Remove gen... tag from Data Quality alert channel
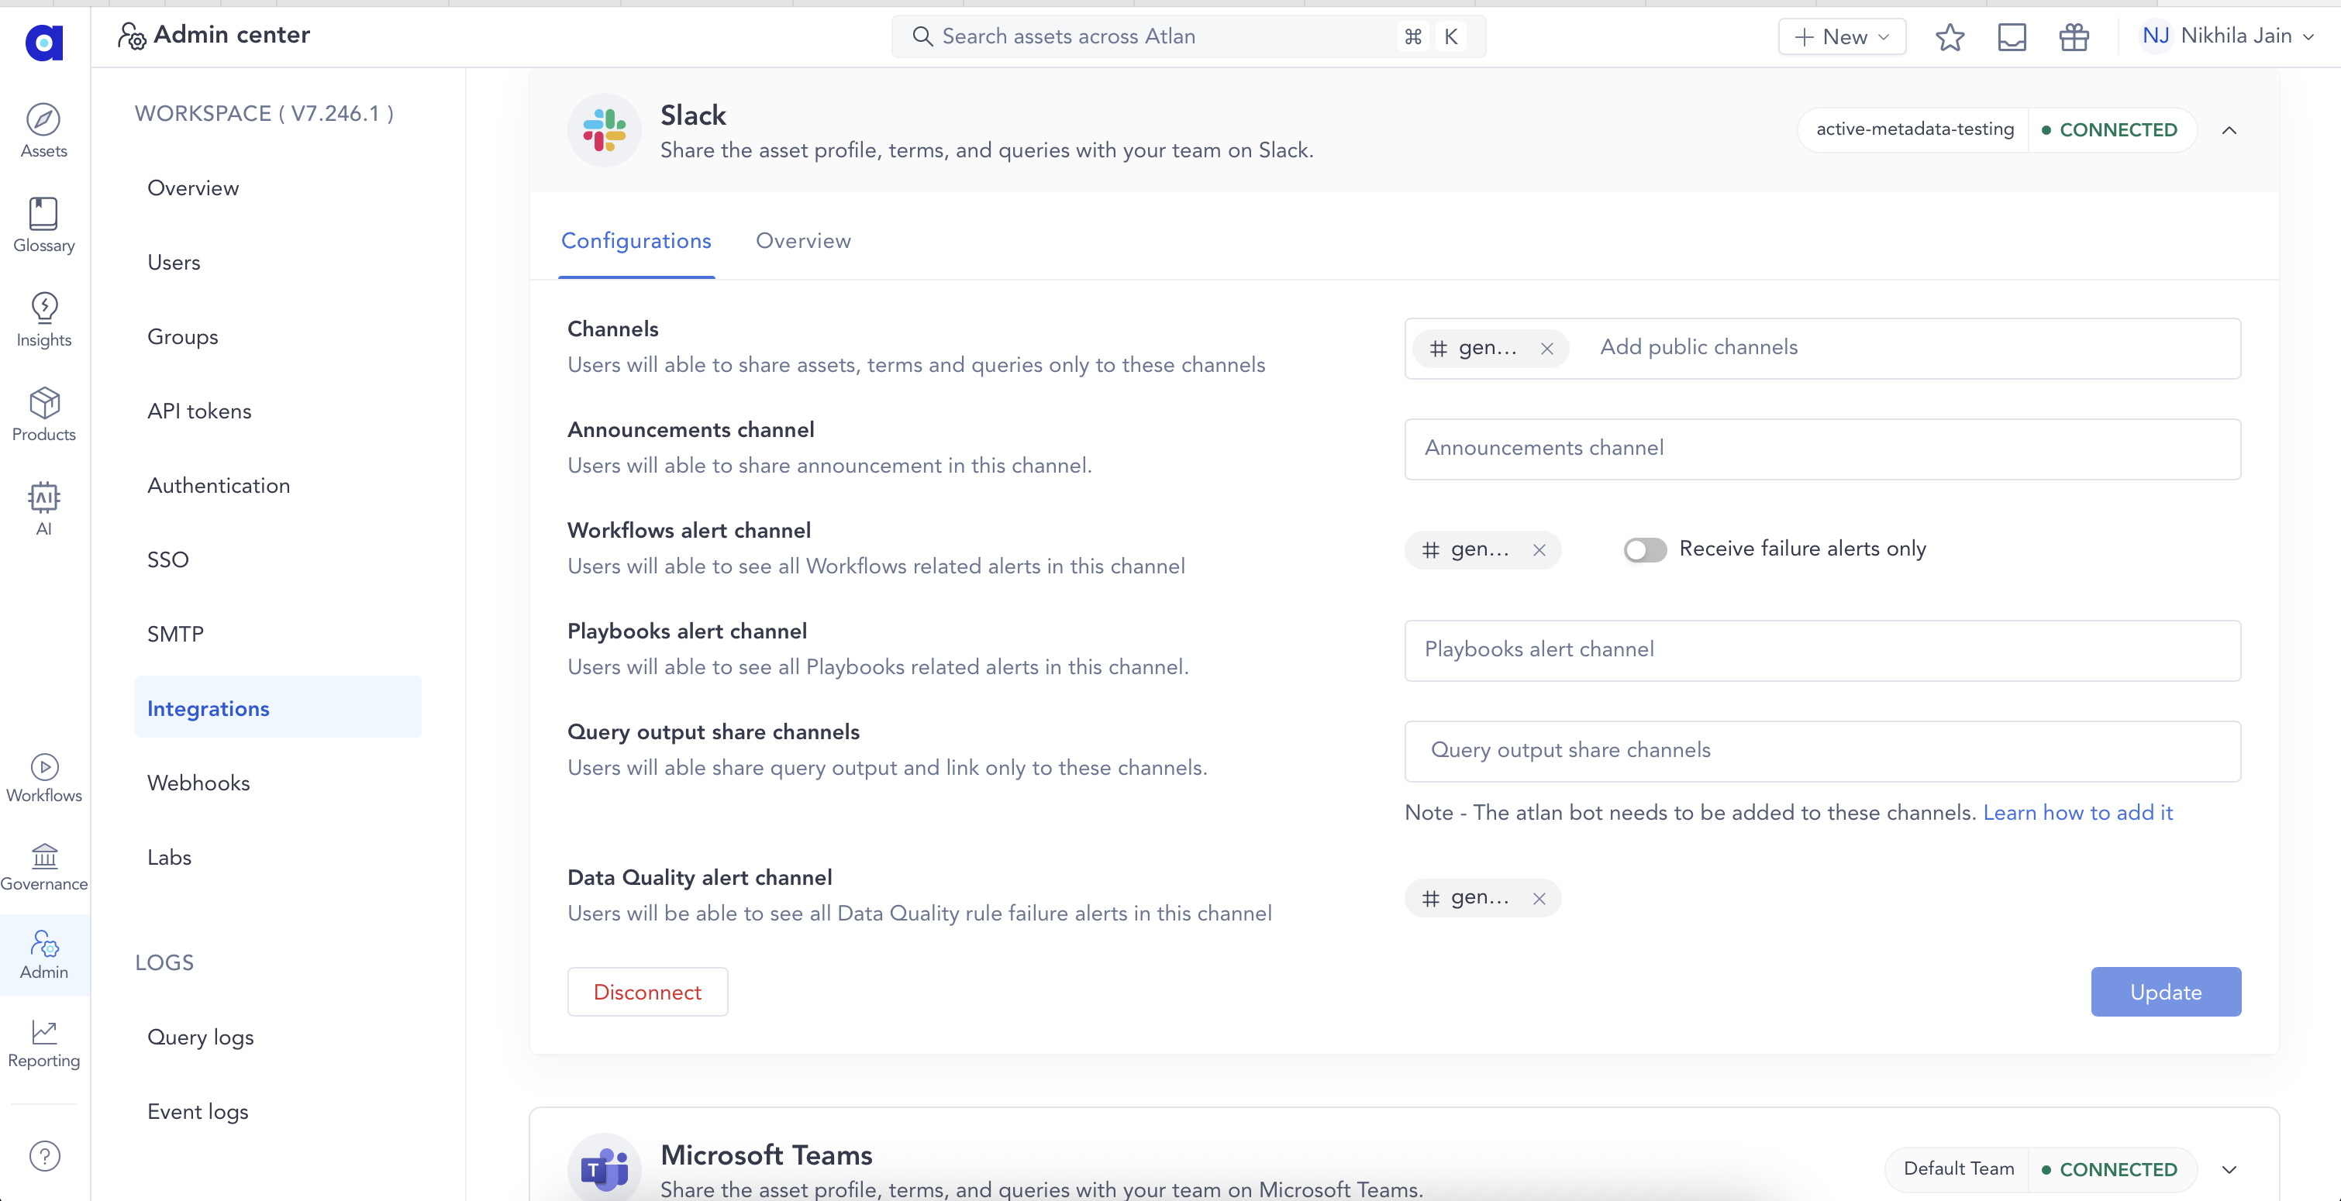2341x1201 pixels. pos(1539,900)
